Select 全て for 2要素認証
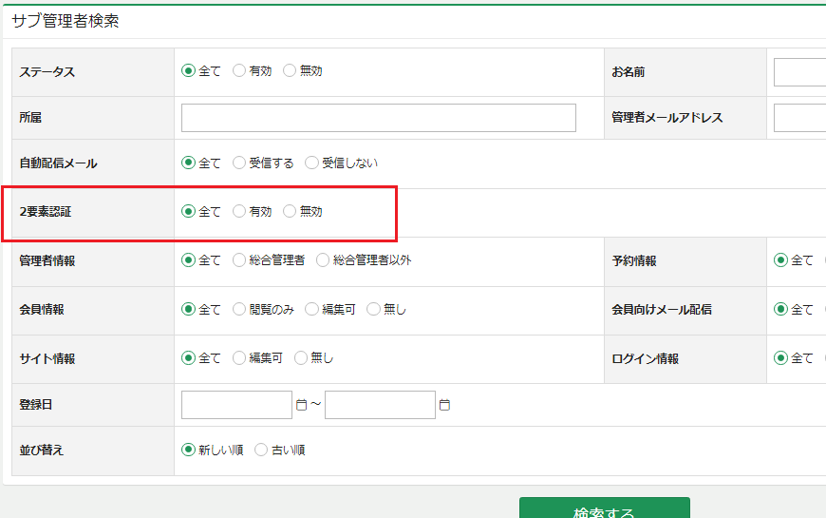Image resolution: width=826 pixels, height=518 pixels. pyautogui.click(x=188, y=211)
